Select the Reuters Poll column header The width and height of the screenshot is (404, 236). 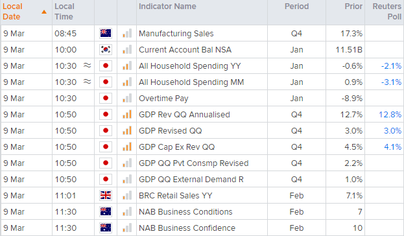387,12
